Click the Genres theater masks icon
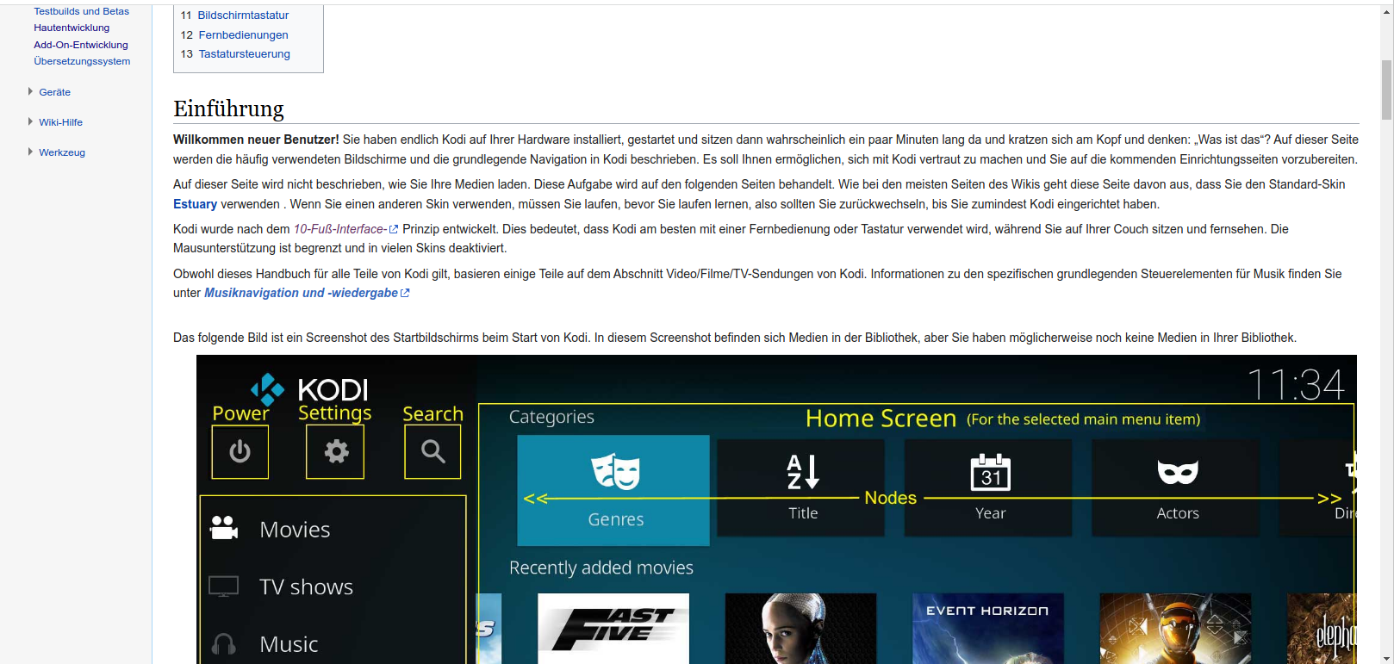This screenshot has height=664, width=1394. [615, 472]
